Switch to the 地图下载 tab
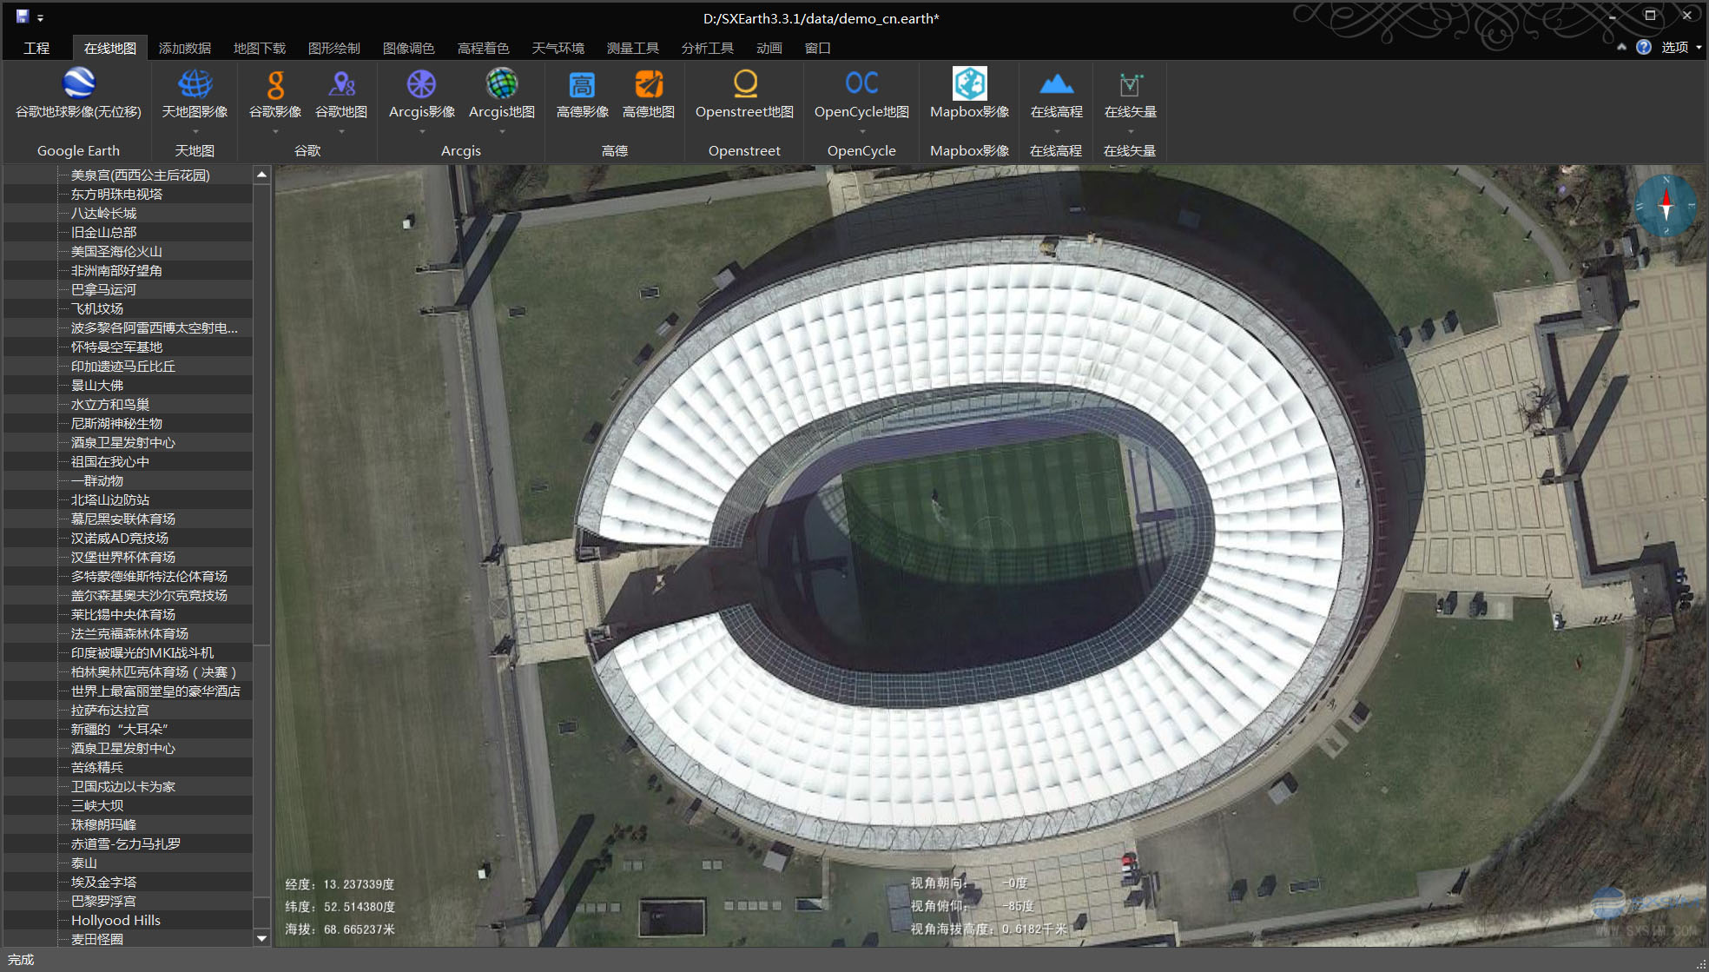This screenshot has width=1709, height=972. coord(260,48)
